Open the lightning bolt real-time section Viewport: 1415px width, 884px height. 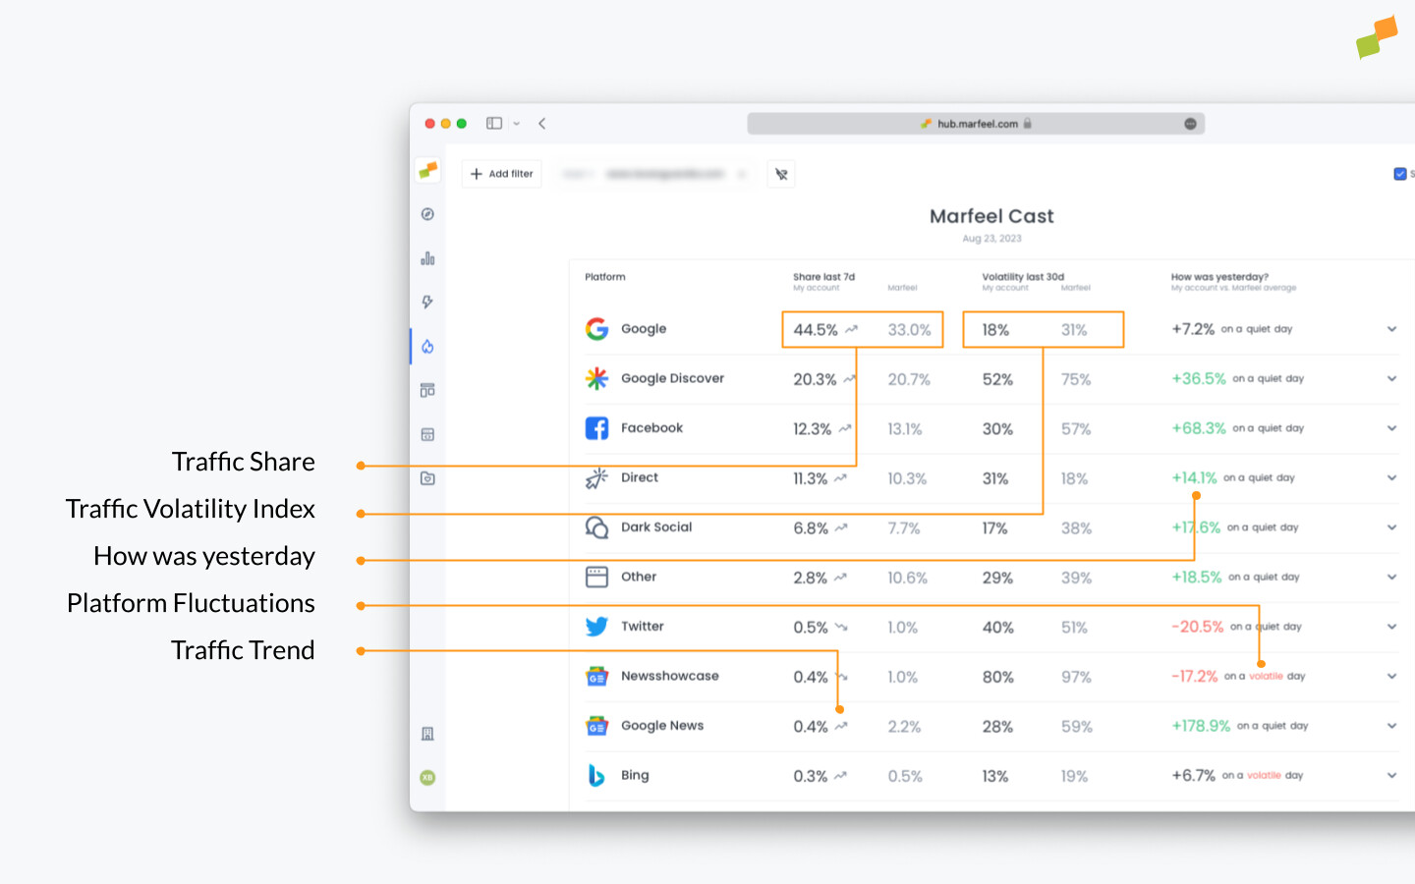(x=427, y=302)
